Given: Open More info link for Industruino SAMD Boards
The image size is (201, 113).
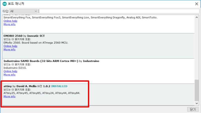Looking at the screenshot, I should click(10, 75).
